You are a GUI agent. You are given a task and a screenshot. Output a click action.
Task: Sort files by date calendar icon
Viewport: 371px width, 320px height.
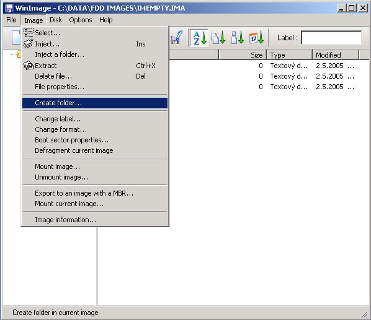pyautogui.click(x=256, y=38)
